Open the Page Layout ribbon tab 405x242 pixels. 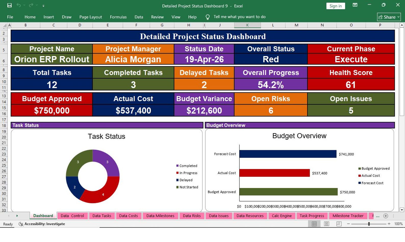91,17
